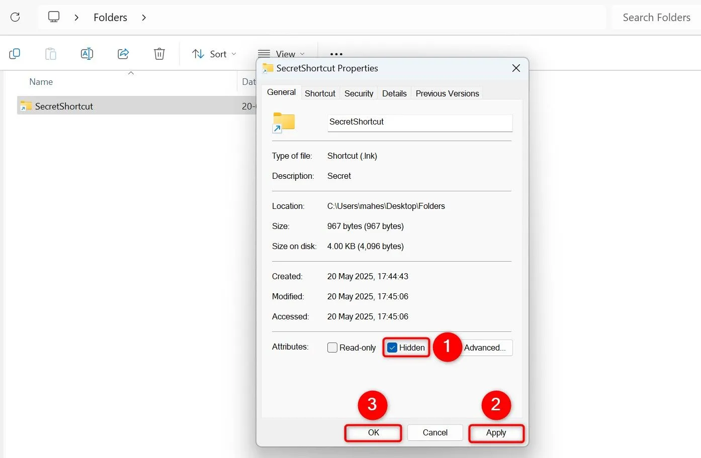Screen dimensions: 701x458
Task: Click the This PC monitor icon
Action: click(x=54, y=17)
